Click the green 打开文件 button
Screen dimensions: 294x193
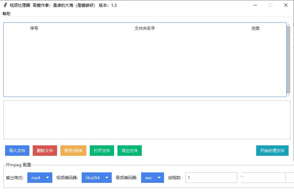(102, 151)
